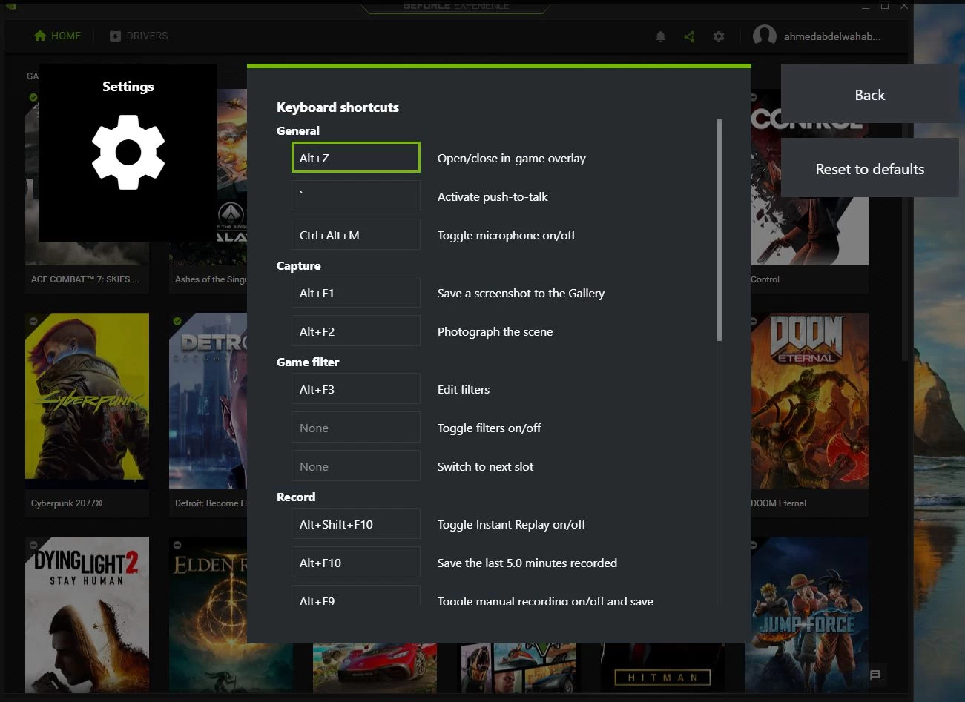Edit the Alt+F3 edit filters shortcut field
Viewport: 965px width, 702px height.
tap(356, 388)
